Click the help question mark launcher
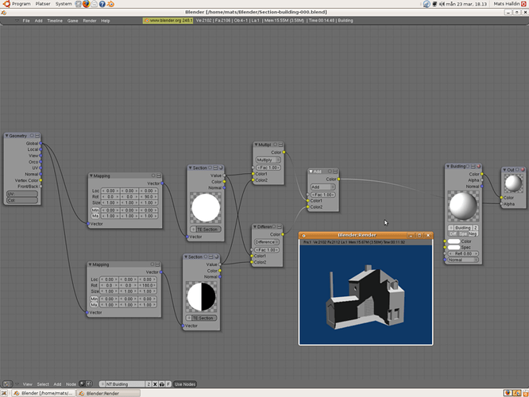529x397 pixels. click(102, 4)
